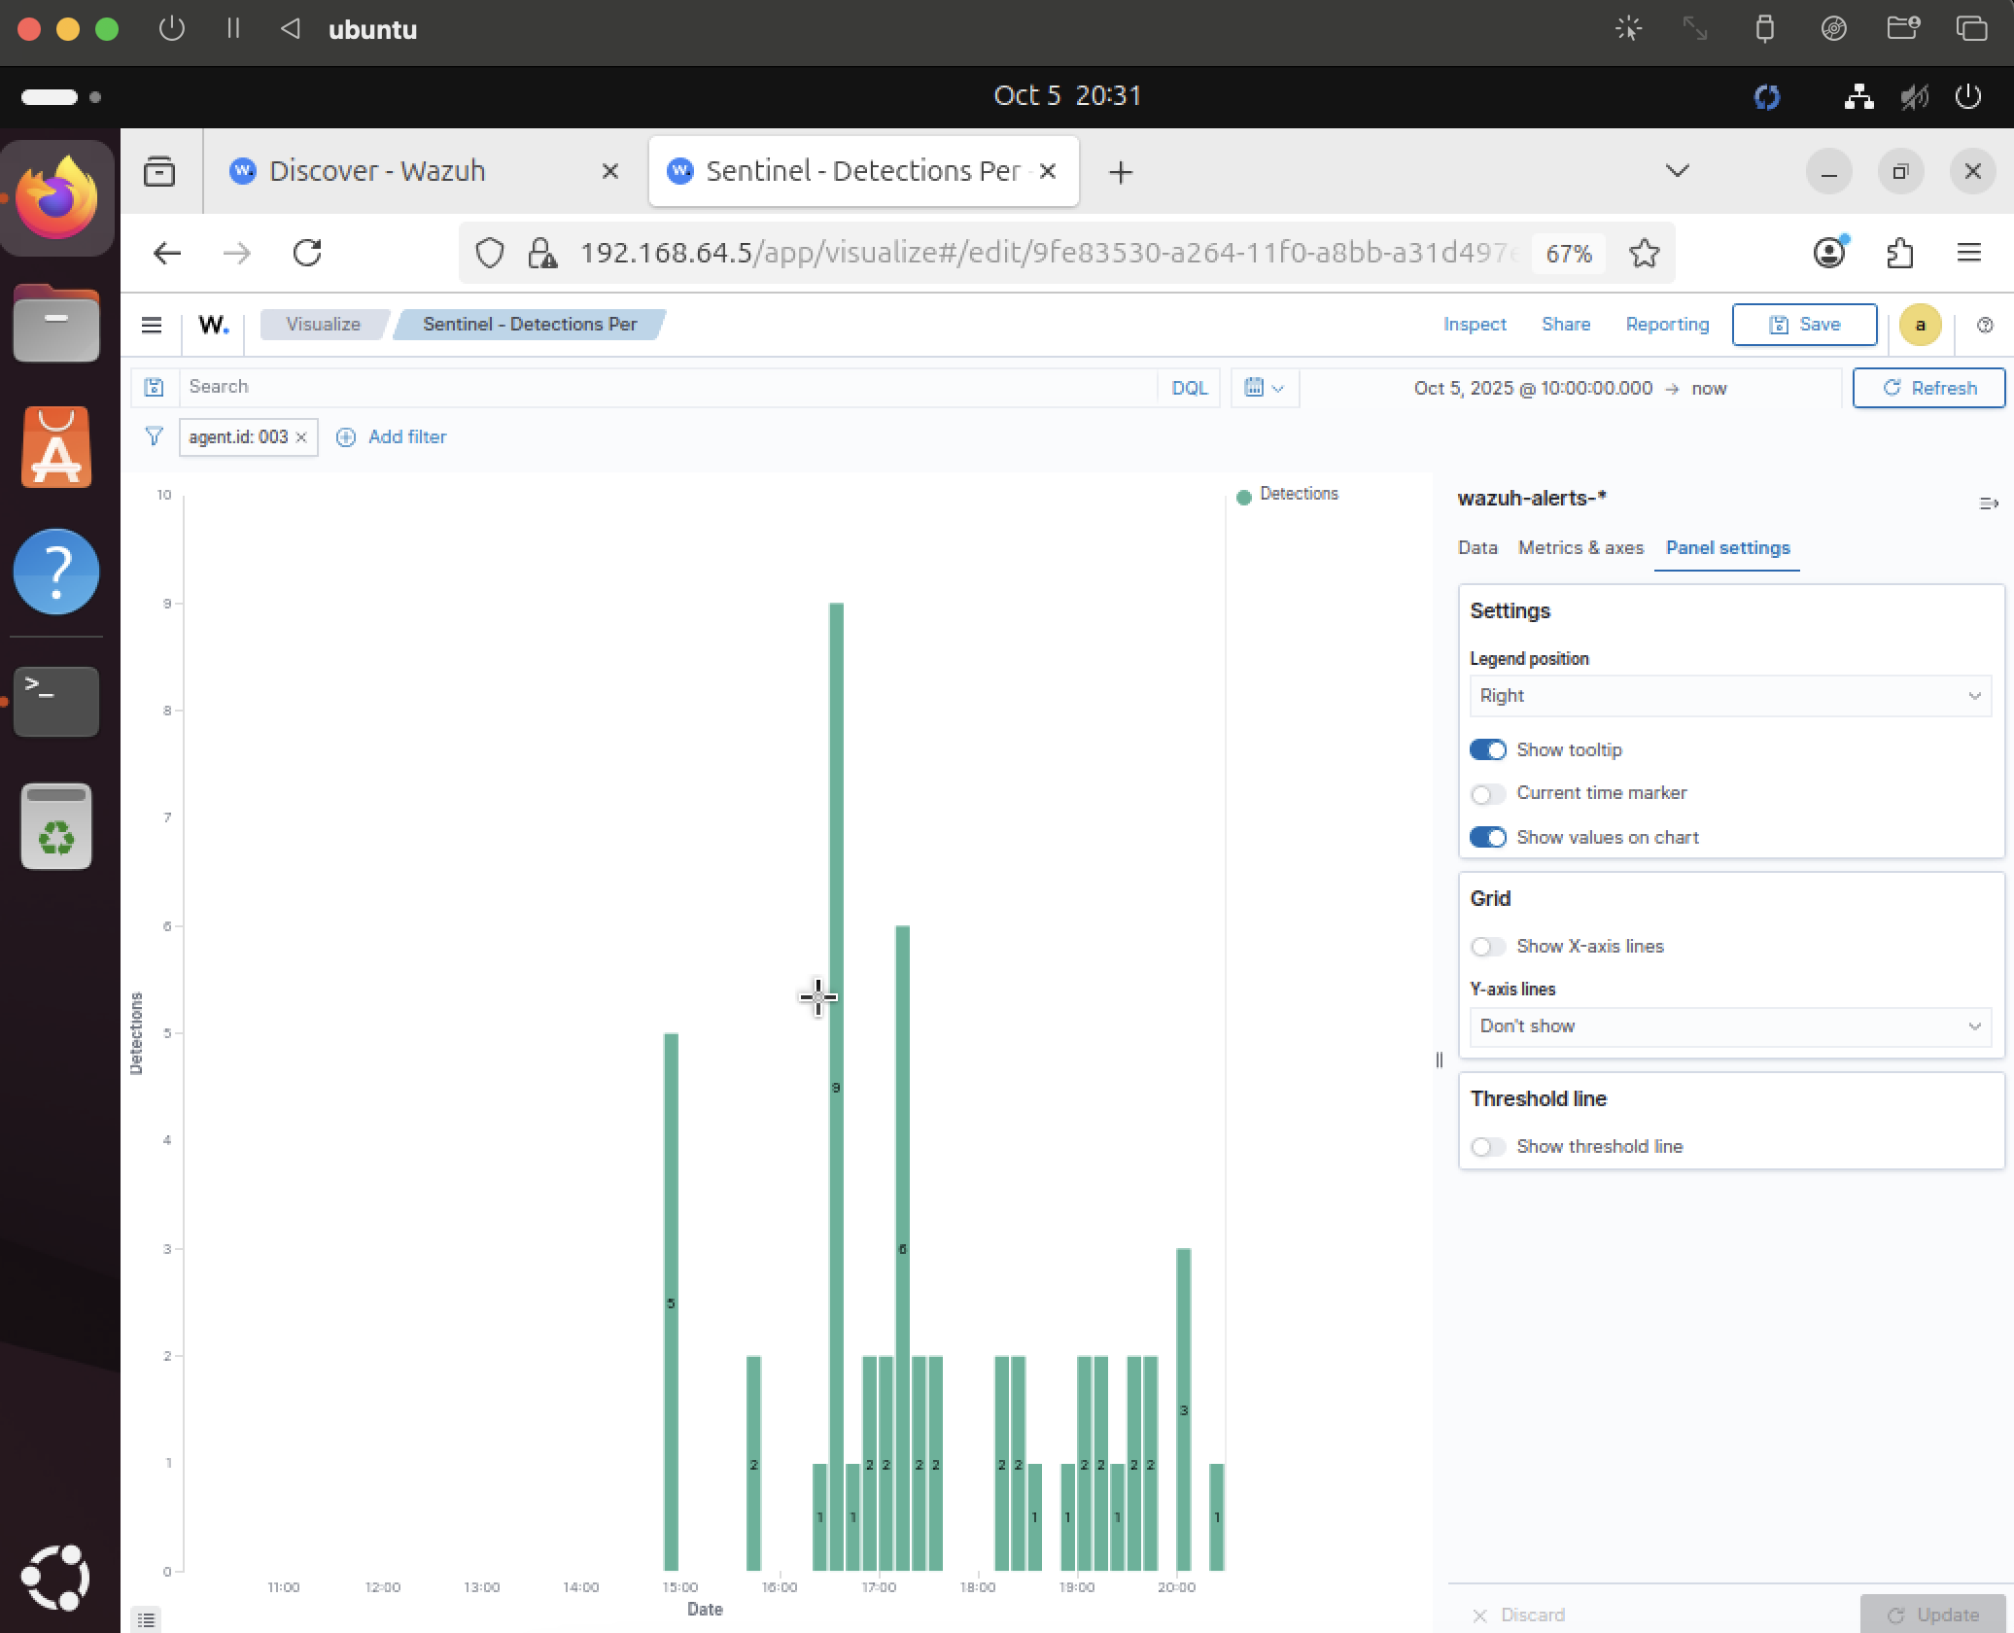
Task: Click the saved query disk icon
Action: pos(154,387)
